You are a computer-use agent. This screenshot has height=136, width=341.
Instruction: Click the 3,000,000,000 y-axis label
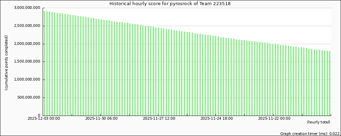click(26, 8)
